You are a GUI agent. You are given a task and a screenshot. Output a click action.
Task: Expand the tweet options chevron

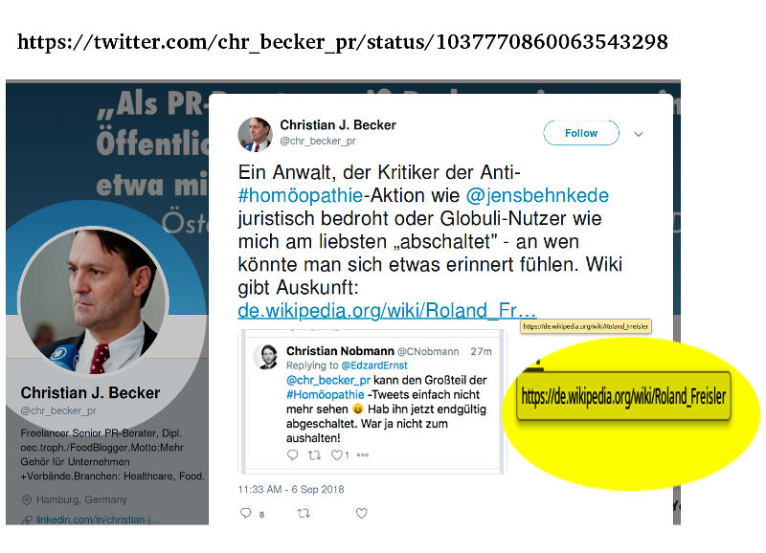point(639,134)
